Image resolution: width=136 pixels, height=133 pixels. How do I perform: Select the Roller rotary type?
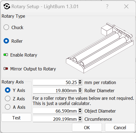point(6,41)
